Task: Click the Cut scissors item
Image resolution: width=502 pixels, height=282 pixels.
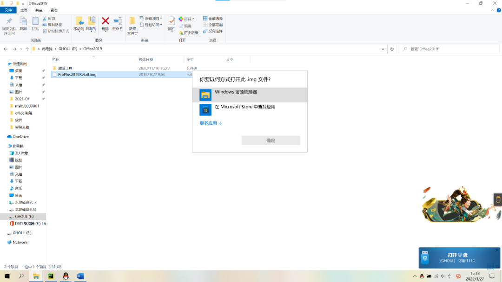Action: tap(49, 19)
